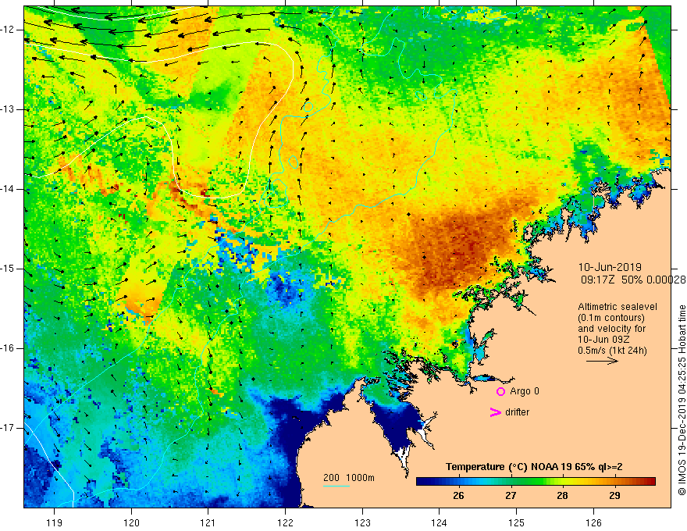Click the temperature color bar at 26
Viewport: 687px width, 531px height.
[x=458, y=482]
